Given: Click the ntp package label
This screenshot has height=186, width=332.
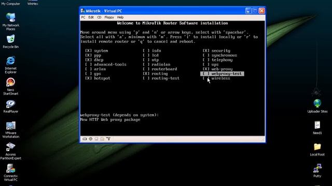Looking at the screenshot, I should click(x=155, y=60).
